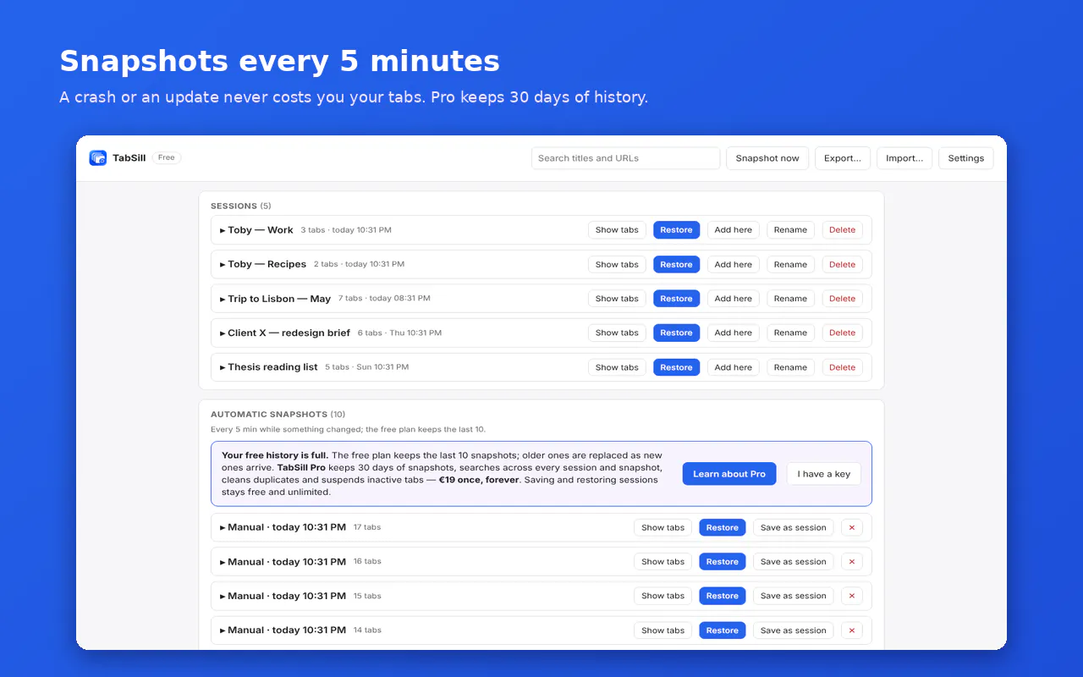Toggle the disclosure arrow for Toby — Recipes
Viewport: 1083px width, 677px height.
(x=223, y=265)
